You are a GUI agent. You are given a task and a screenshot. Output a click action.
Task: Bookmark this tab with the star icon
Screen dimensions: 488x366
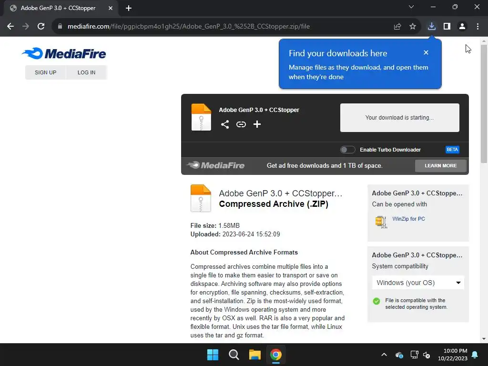(x=413, y=27)
